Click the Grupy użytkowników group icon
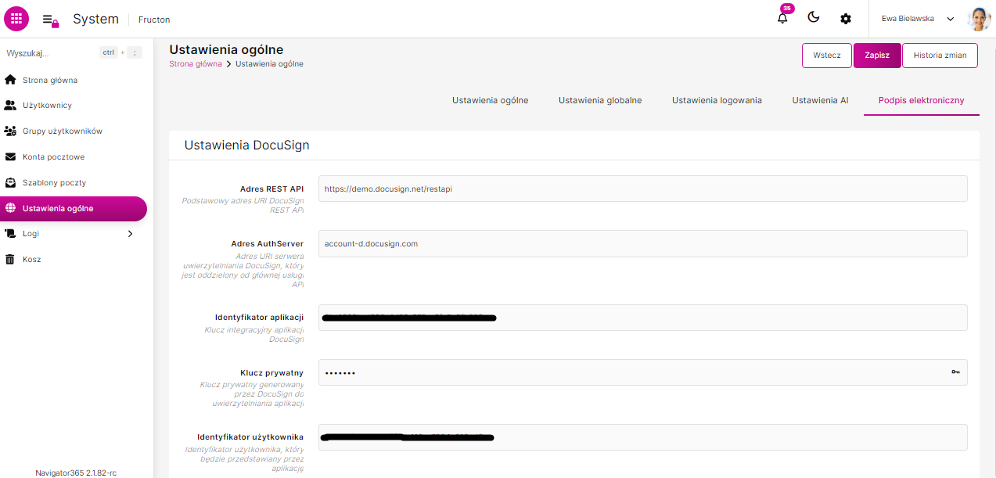 point(10,131)
